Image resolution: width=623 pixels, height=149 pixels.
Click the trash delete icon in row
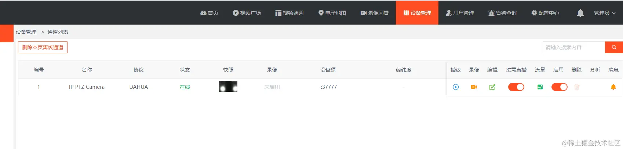coord(577,87)
